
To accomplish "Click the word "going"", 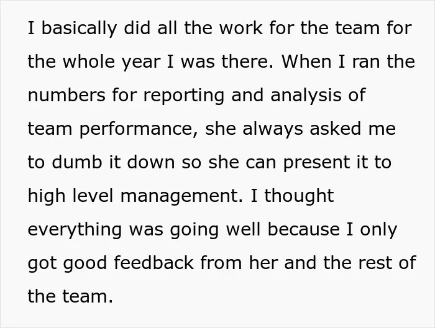I will (195, 230).
